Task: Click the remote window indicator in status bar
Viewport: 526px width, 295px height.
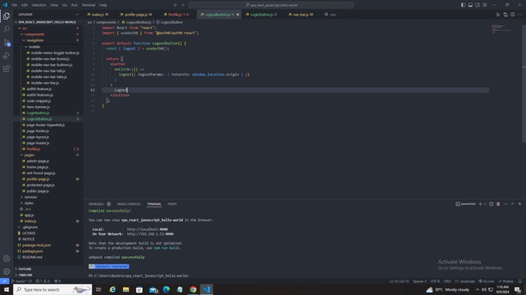Action: pyautogui.click(x=5, y=281)
